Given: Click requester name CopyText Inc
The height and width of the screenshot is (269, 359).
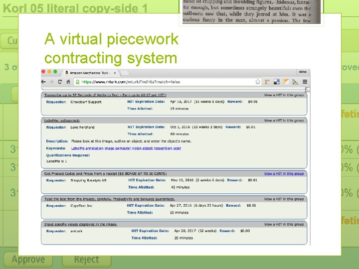Looking at the screenshot, I should 81,206.
